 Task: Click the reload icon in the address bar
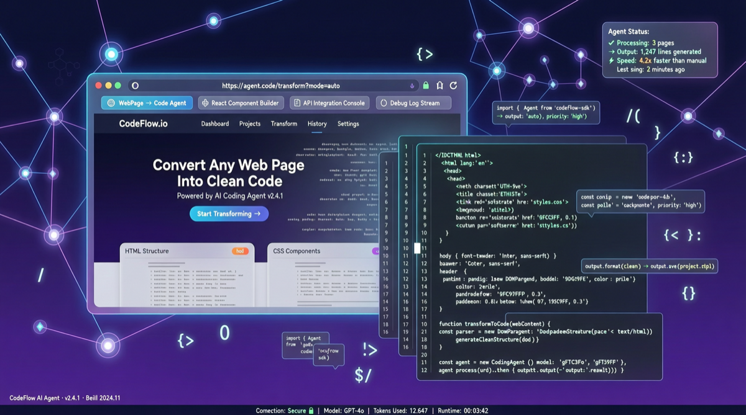click(454, 86)
